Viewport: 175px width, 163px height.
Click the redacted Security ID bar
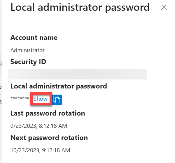point(78,74)
